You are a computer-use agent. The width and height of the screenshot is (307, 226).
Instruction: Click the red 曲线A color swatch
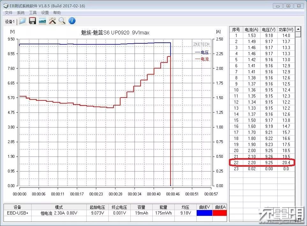tap(220, 213)
